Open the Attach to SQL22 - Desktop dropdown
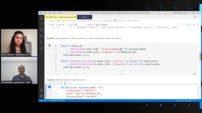This screenshot has width=202, height=113. (x=103, y=25)
